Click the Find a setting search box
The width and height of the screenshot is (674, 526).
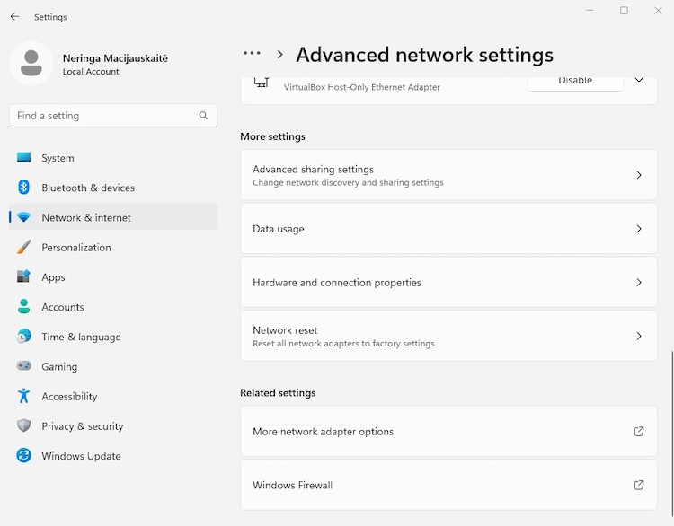113,116
